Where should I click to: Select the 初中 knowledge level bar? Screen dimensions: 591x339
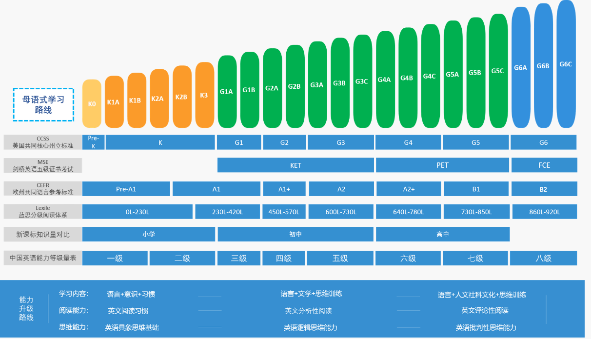[x=295, y=234]
